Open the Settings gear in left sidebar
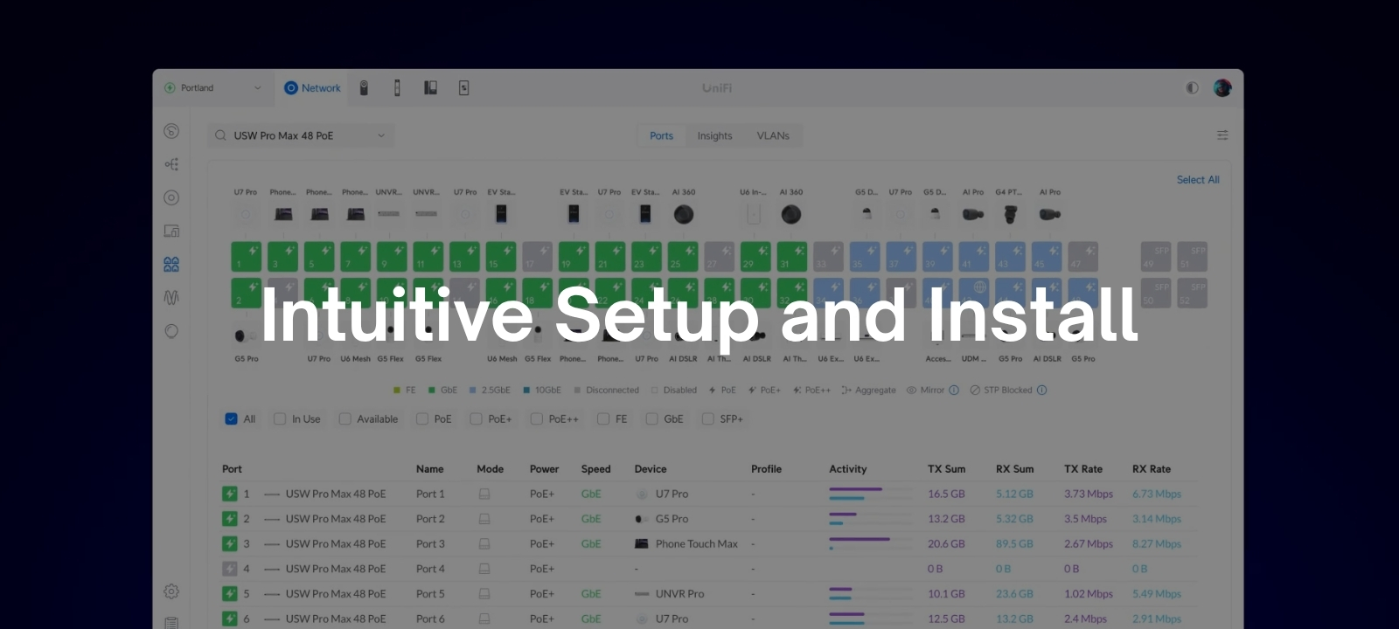Viewport: 1399px width, 629px height. pos(171,591)
